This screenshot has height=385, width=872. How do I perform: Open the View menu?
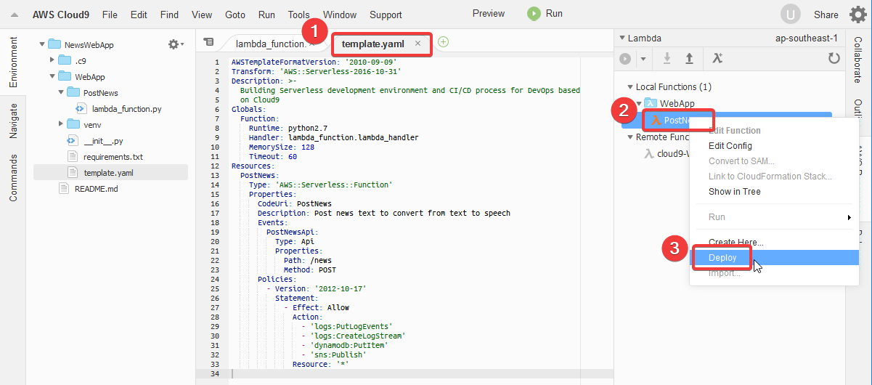202,15
